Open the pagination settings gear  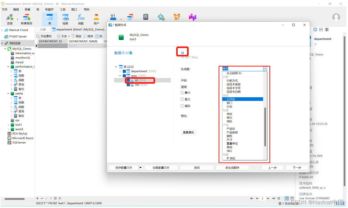(x=279, y=198)
